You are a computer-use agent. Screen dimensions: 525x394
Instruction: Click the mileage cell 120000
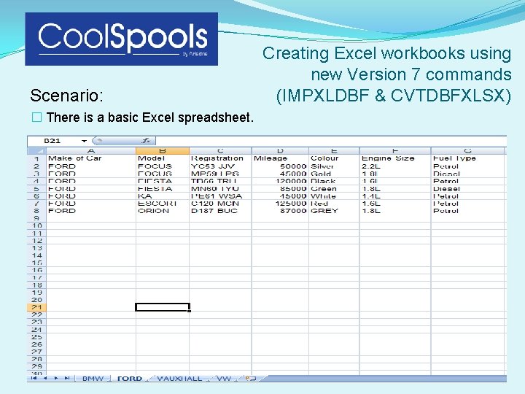(280, 181)
